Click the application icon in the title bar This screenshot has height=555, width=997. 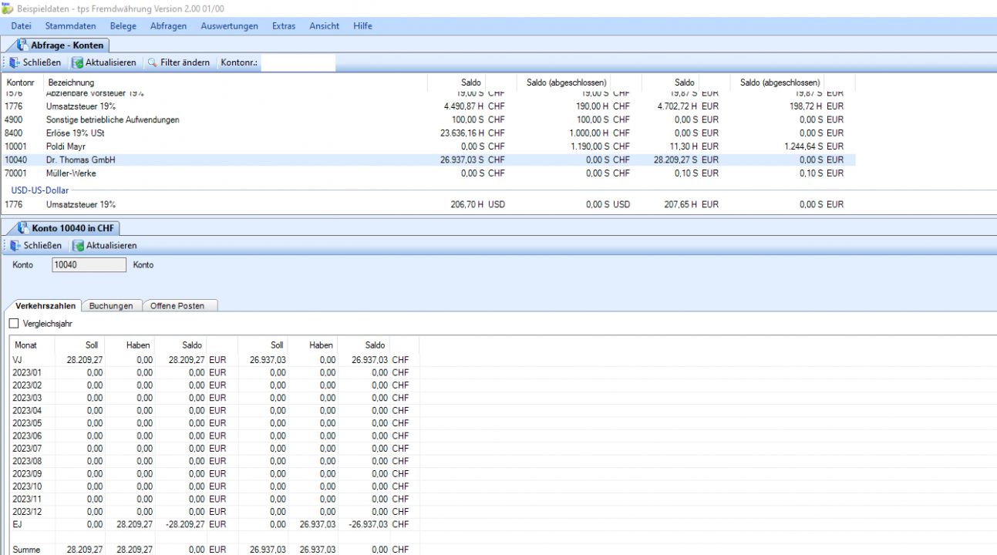(7, 8)
